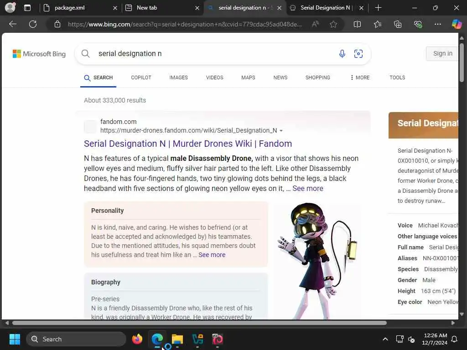Click the vertical scrollbar thumb
The image size is (467, 350).
(x=462, y=62)
